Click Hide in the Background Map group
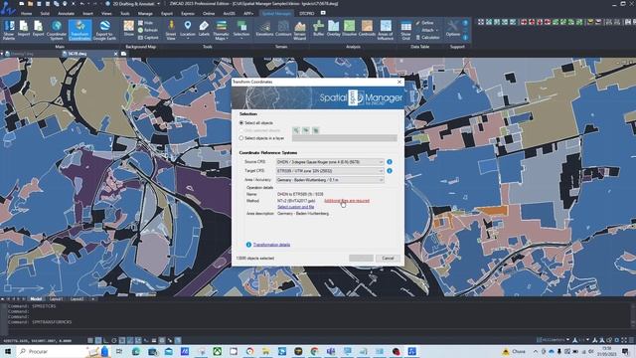This screenshot has height=358, width=636. (146, 23)
